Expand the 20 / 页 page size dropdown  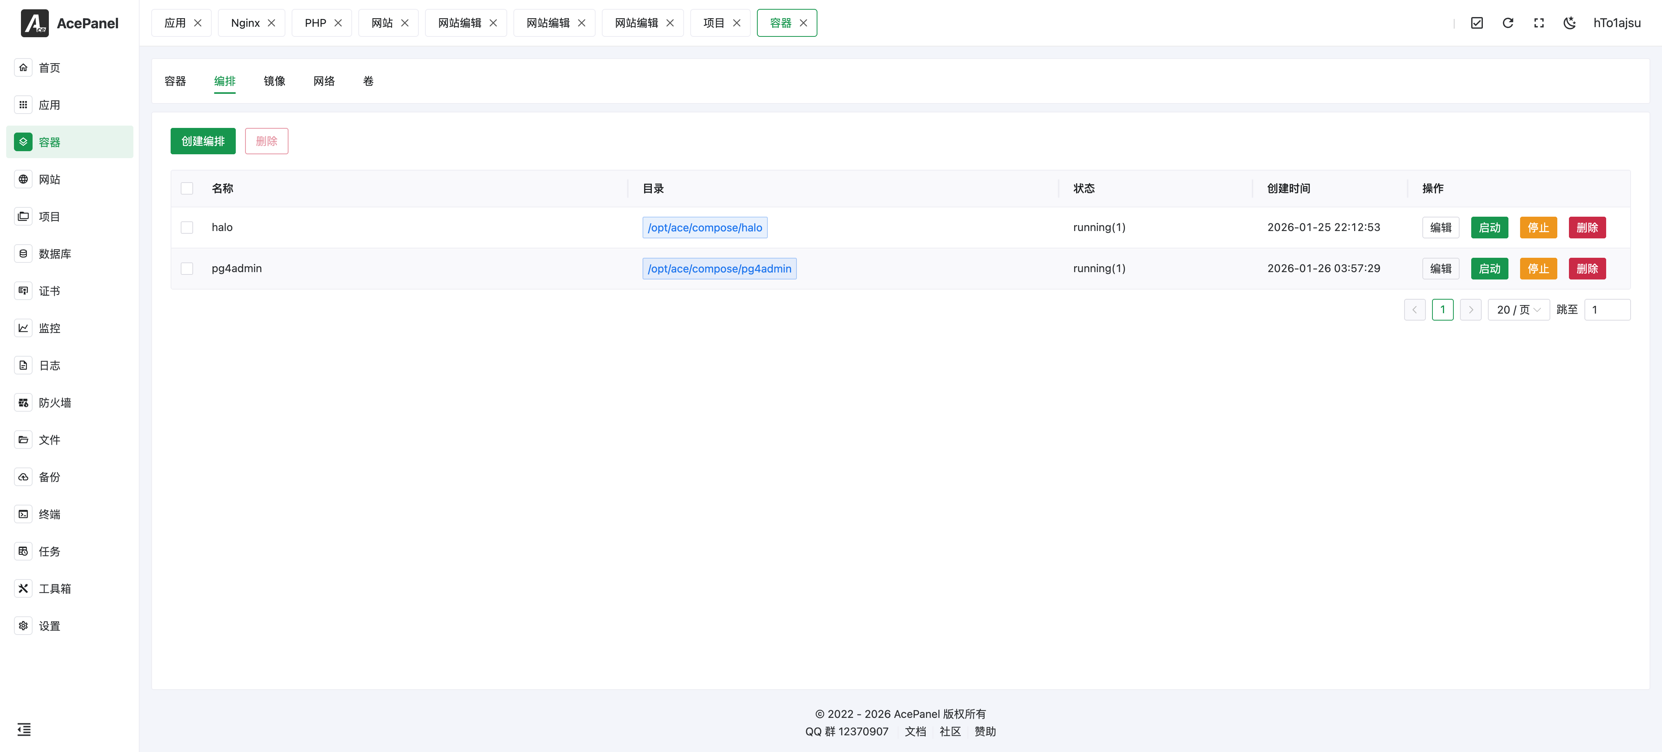click(1518, 310)
